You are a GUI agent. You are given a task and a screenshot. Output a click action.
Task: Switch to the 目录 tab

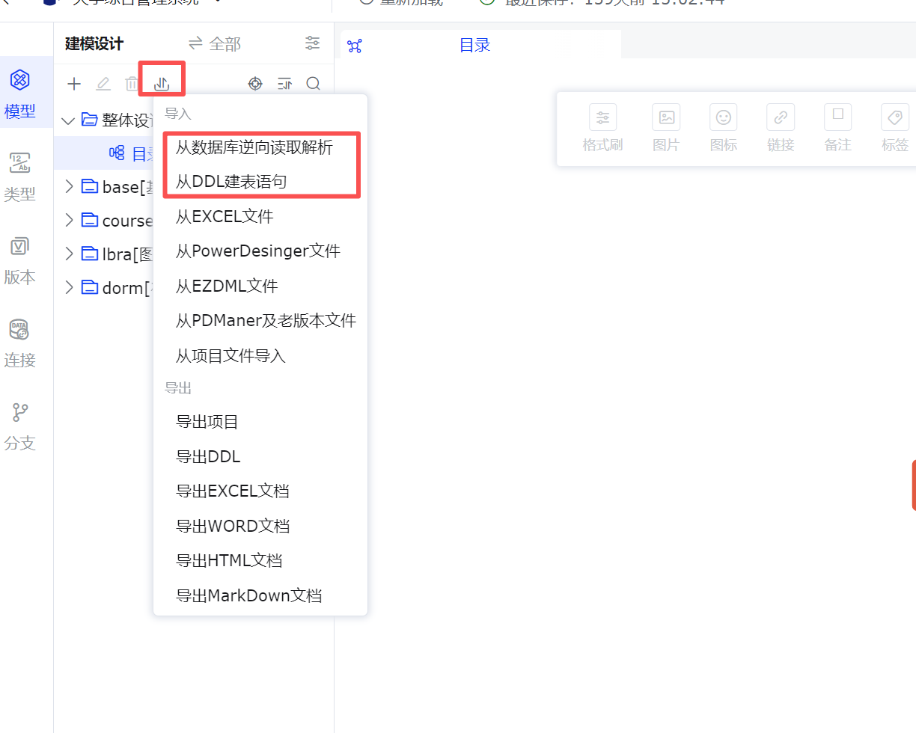coord(474,45)
